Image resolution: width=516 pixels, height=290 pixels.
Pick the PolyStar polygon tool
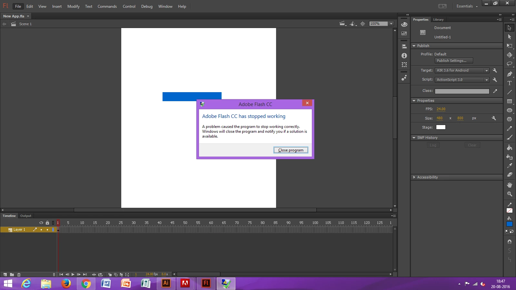(510, 119)
